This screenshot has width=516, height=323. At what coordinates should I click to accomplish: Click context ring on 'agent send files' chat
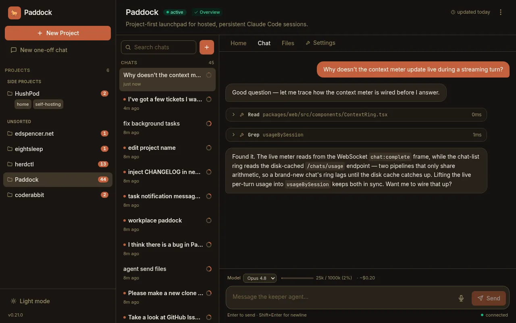(209, 269)
